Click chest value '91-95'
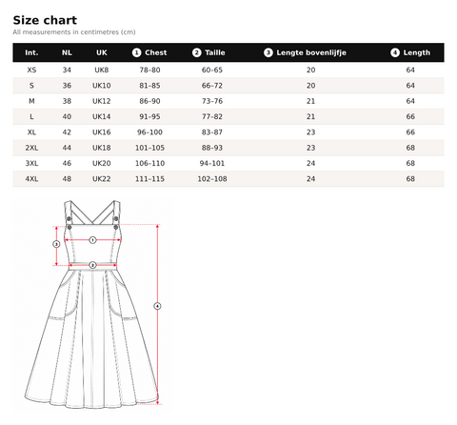This screenshot has height=425, width=457. pos(149,116)
